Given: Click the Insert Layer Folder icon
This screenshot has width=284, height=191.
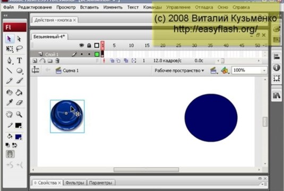Looking at the screenshot, I should (50, 61).
